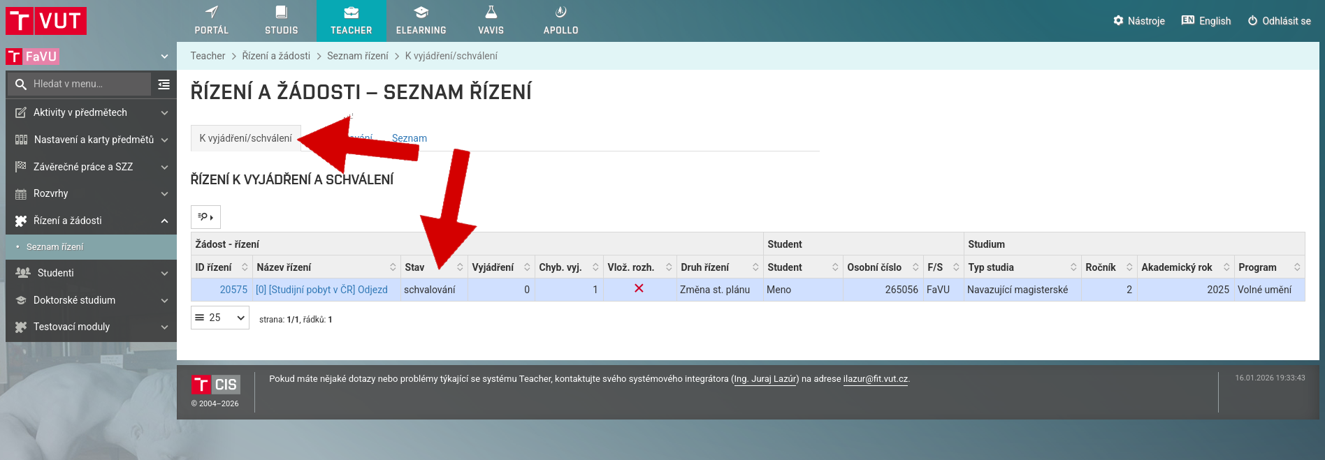This screenshot has height=460, width=1325.
Task: Sort by Typ studia column
Action: (1022, 267)
